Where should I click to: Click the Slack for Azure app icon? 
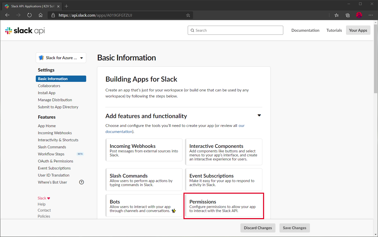(x=41, y=58)
